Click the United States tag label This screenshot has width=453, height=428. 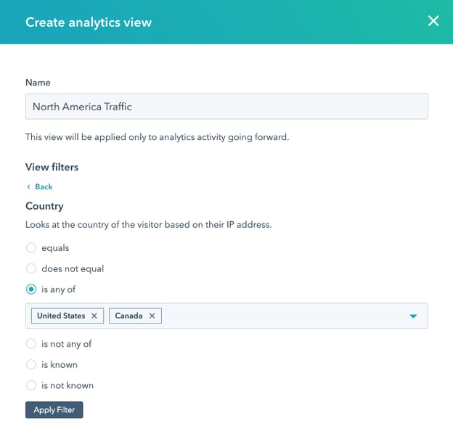tap(61, 316)
